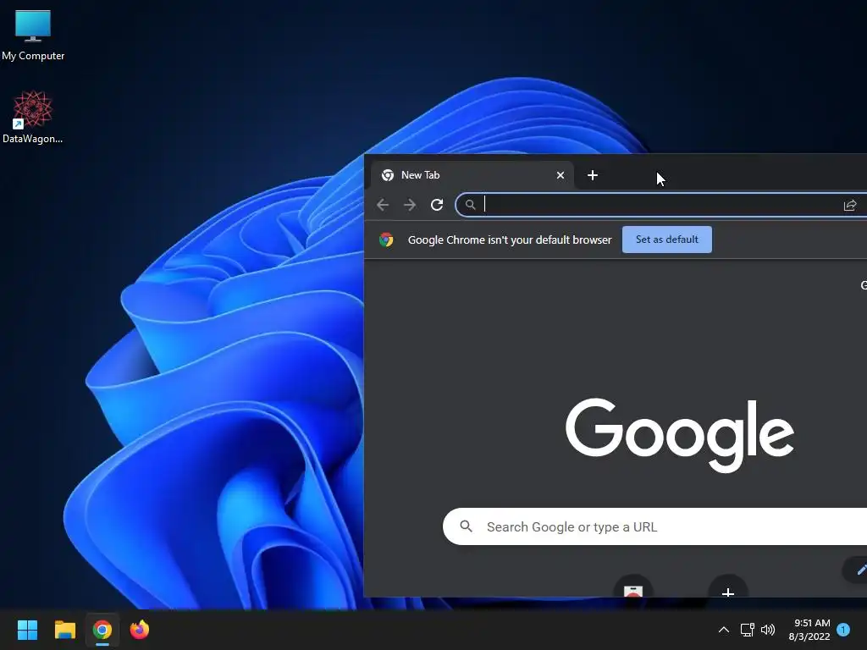Click Set as default button

pos(667,240)
